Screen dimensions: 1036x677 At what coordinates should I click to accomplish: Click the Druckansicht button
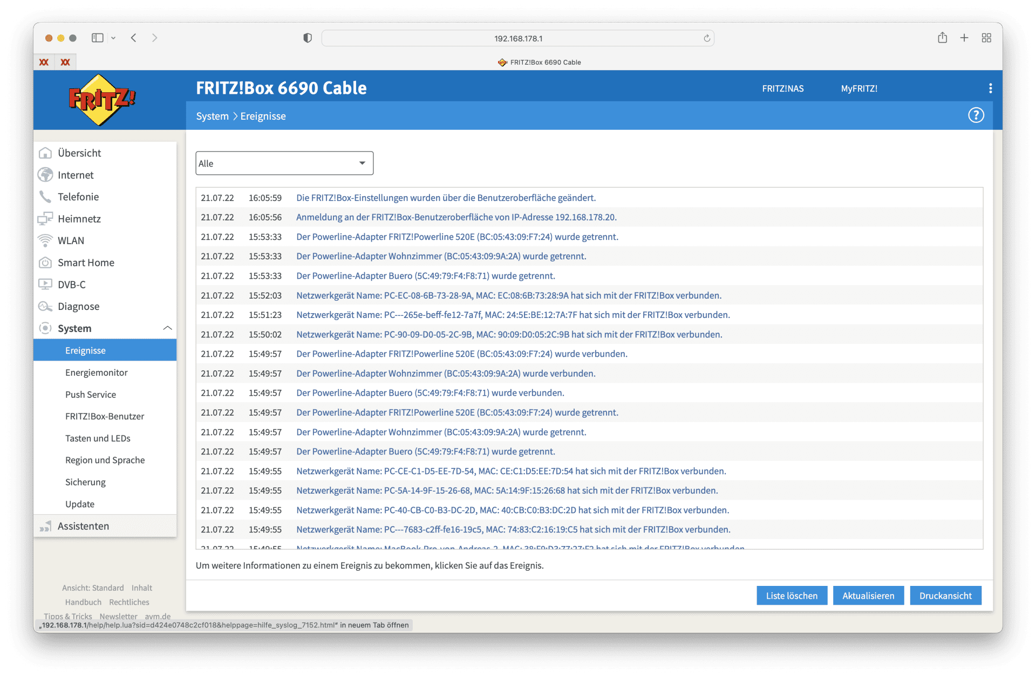[x=945, y=596]
